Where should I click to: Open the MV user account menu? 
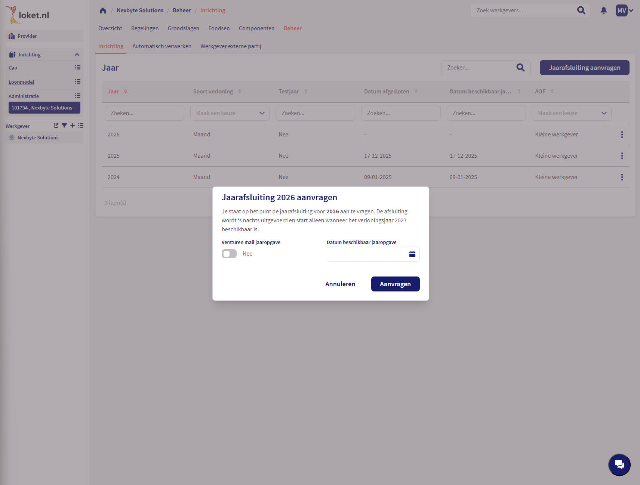coord(624,10)
